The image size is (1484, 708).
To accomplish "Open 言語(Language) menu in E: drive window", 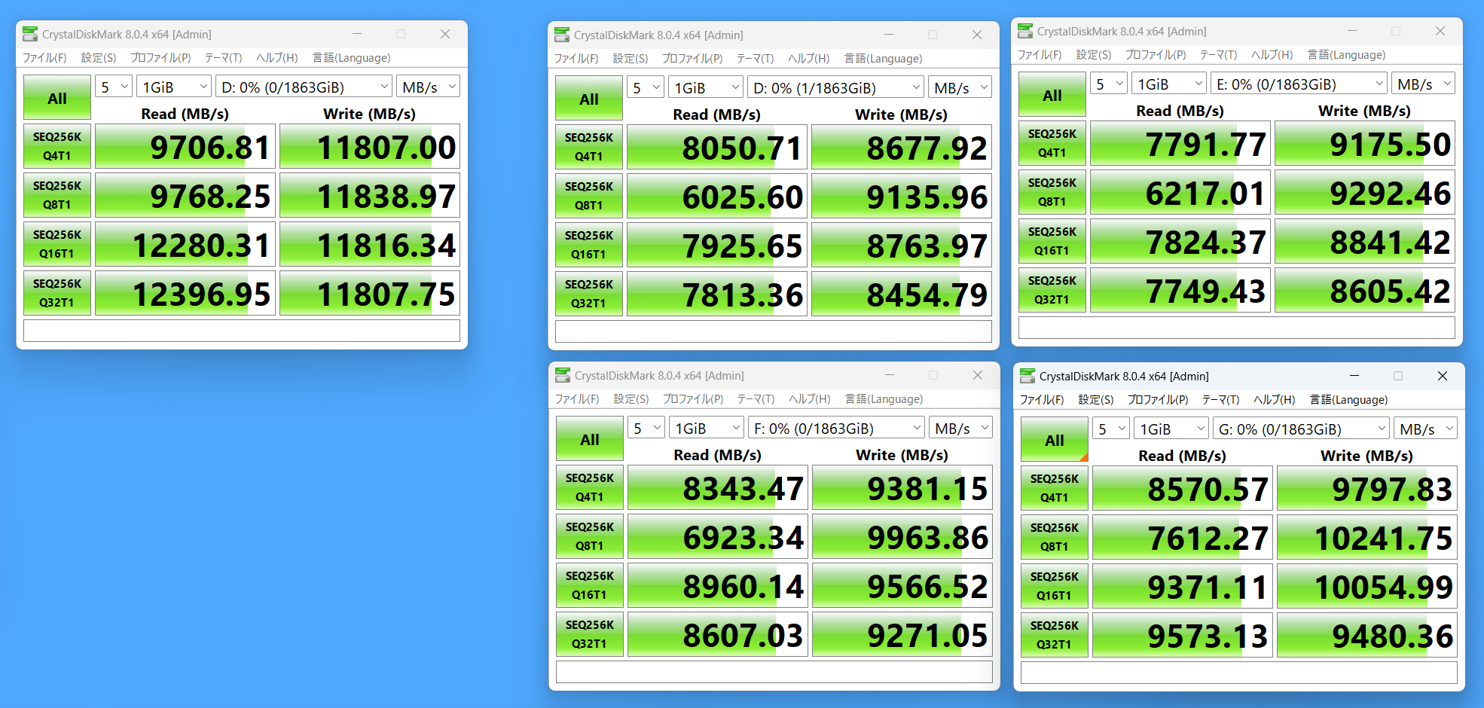I will [x=1346, y=54].
